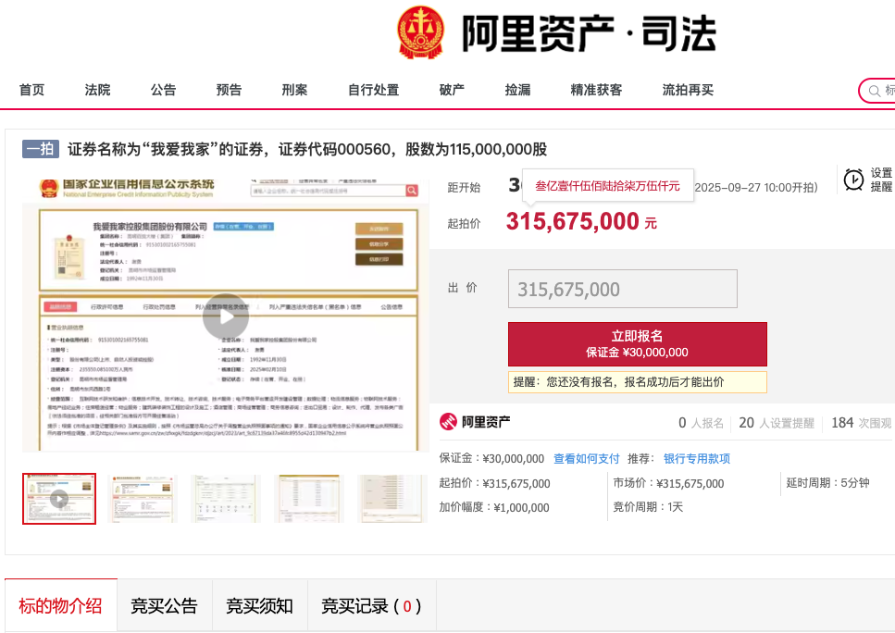Click 加价幅度 ¥1,000,000 text
The width and height of the screenshot is (895, 633).
[493, 507]
